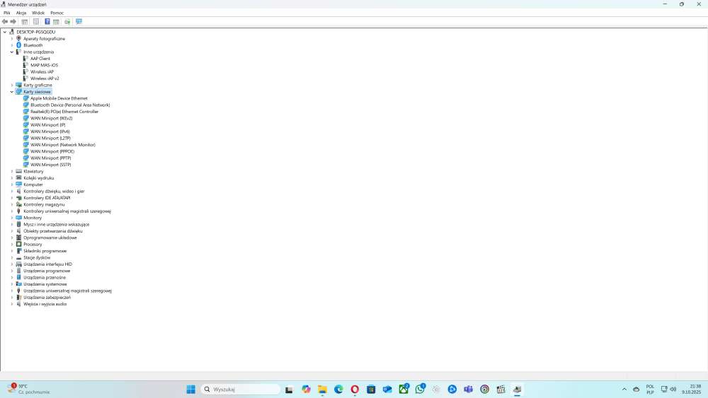
Task: Expand Aparaty fotograficzne category
Action: pyautogui.click(x=12, y=39)
